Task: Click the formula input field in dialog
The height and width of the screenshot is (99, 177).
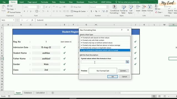Action: 103,62
